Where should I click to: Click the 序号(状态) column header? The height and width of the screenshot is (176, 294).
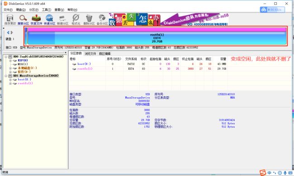(x=114, y=59)
